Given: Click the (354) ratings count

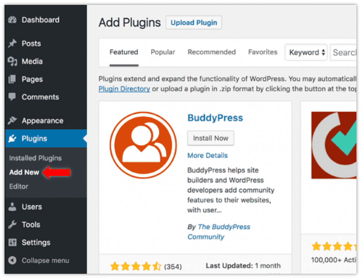Looking at the screenshot, I should 173,267.
